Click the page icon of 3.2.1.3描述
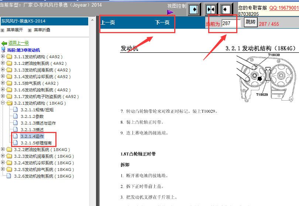The height and width of the screenshot is (206, 299). pos(16,129)
